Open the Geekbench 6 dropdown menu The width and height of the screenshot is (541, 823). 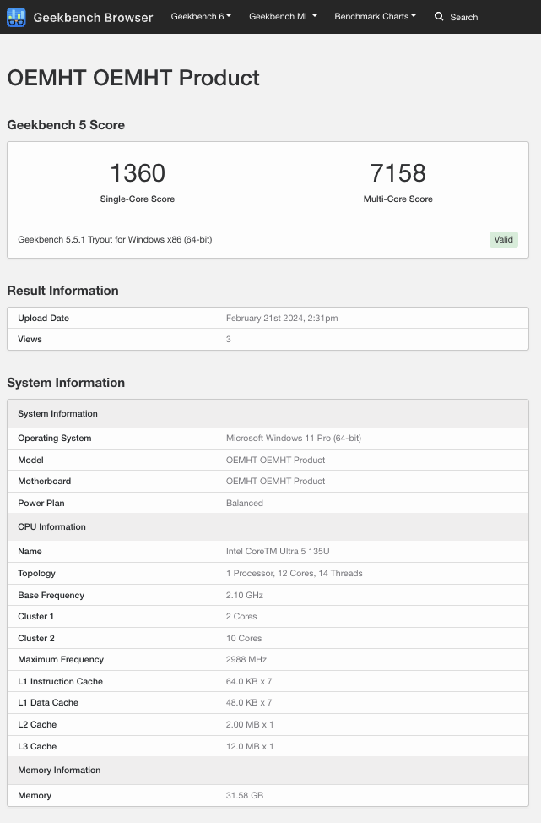[200, 17]
